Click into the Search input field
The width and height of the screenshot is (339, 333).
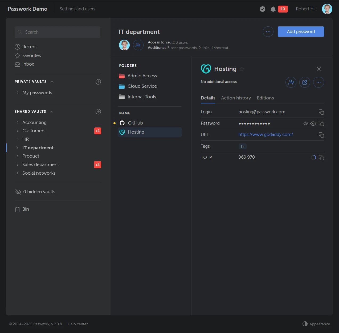[x=58, y=32]
